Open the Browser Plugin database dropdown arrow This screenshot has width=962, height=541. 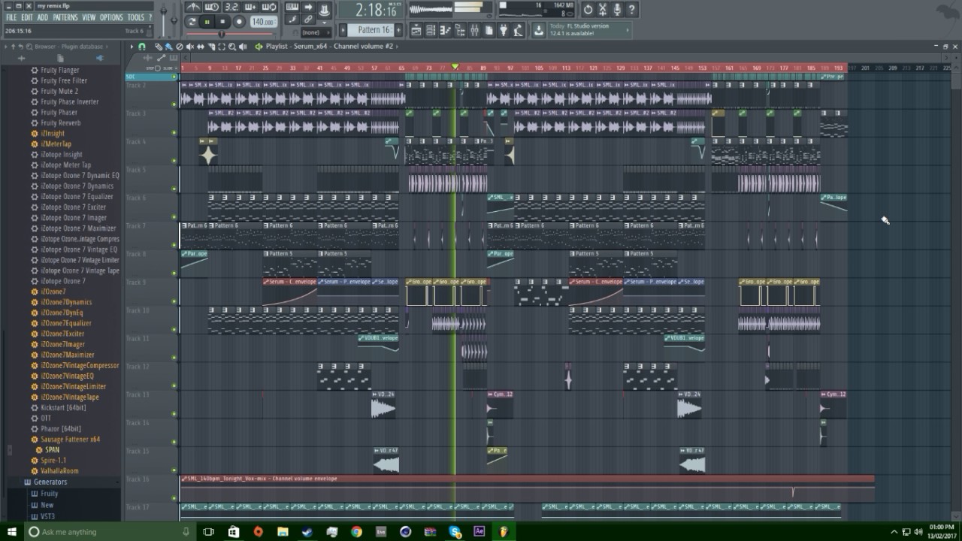coord(107,47)
